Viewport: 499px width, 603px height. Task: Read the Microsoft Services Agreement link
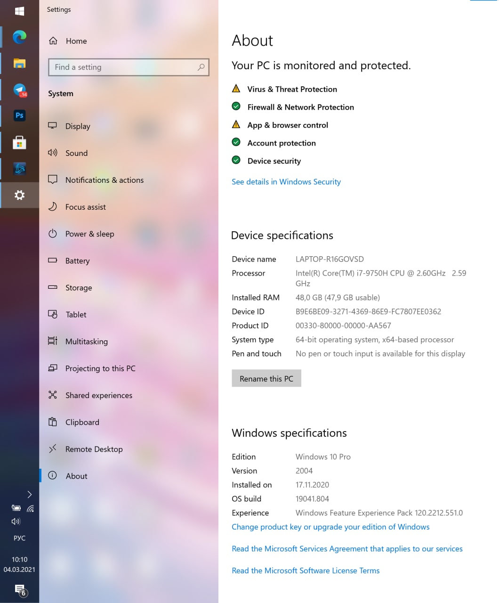[347, 549]
